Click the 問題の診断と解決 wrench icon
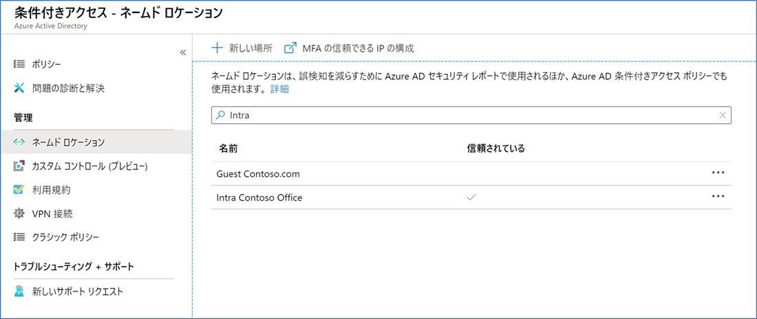 click(19, 88)
